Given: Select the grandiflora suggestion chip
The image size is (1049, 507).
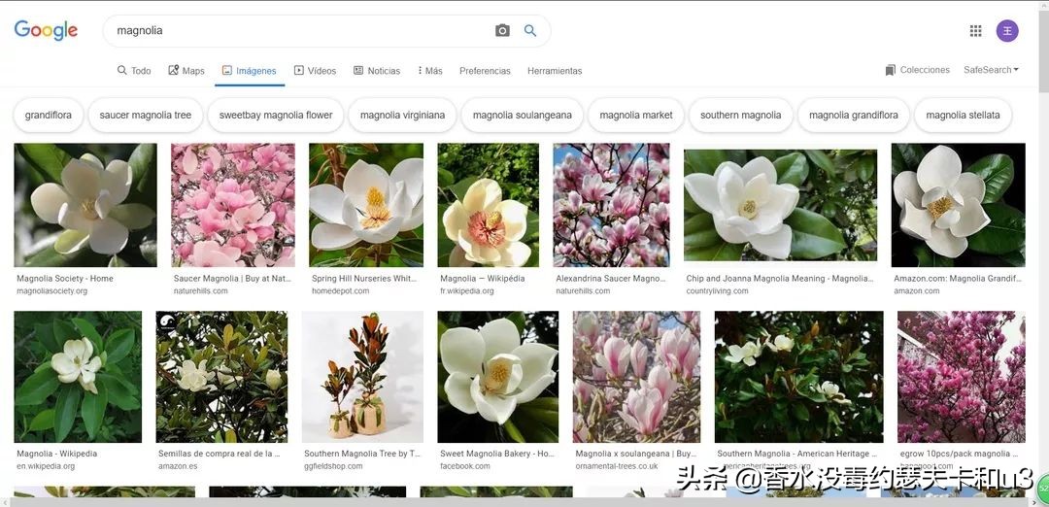Looking at the screenshot, I should click(x=49, y=115).
